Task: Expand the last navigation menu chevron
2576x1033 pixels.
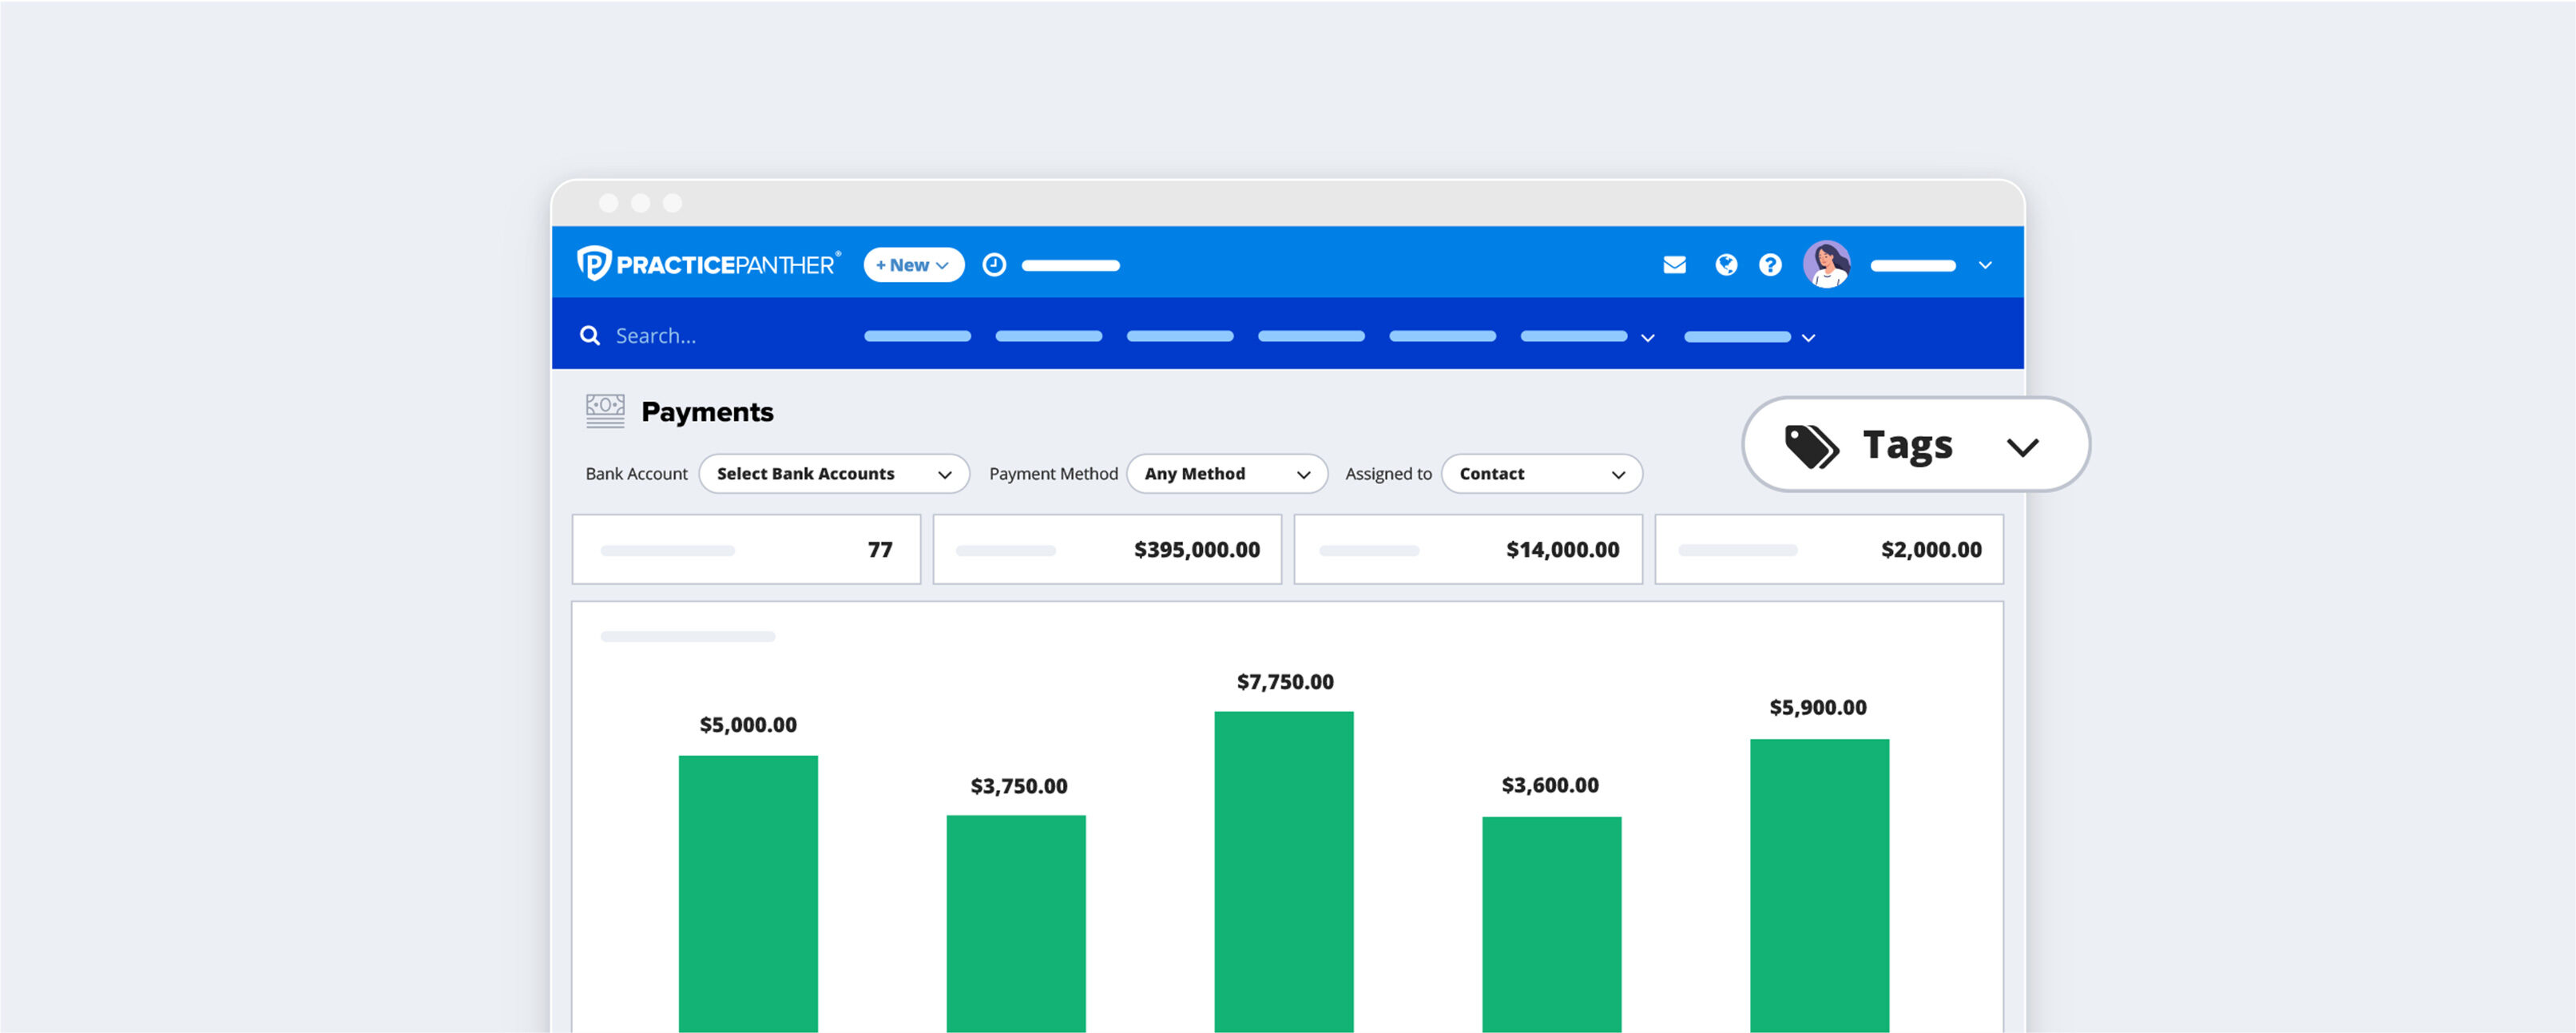Action: tap(1808, 338)
